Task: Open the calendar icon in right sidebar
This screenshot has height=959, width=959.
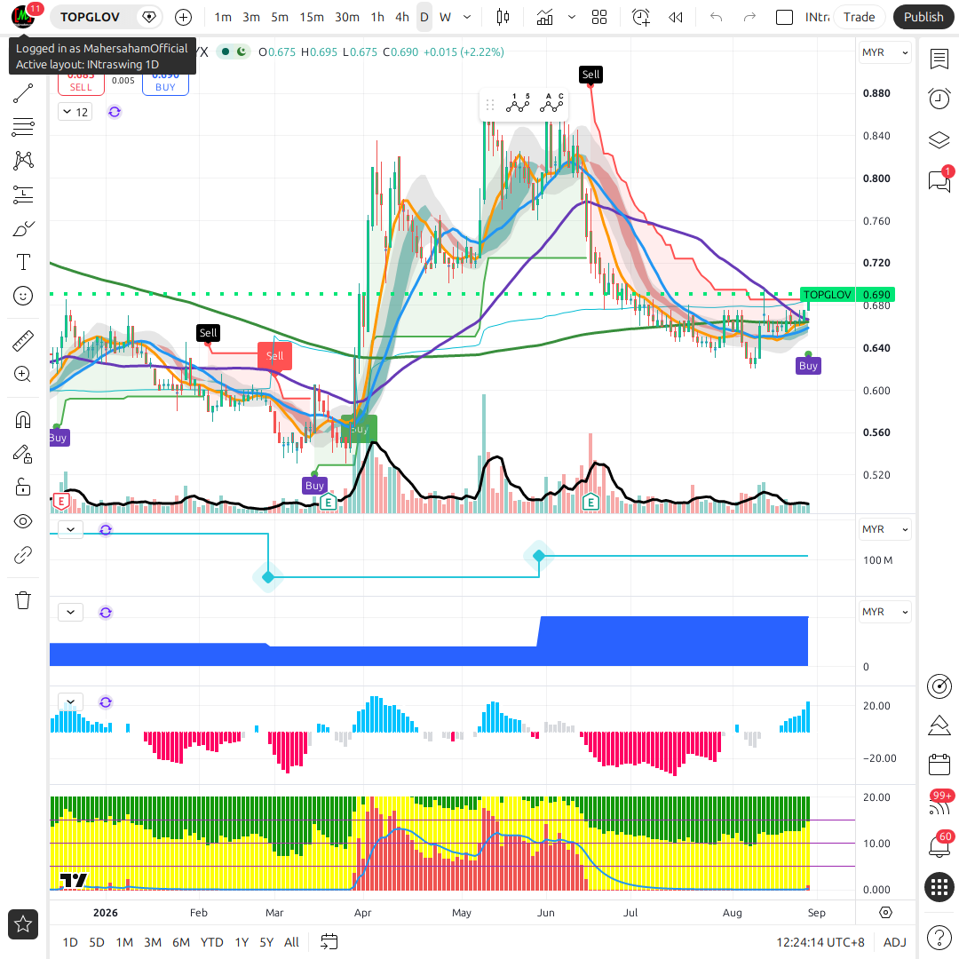Action: tap(939, 765)
